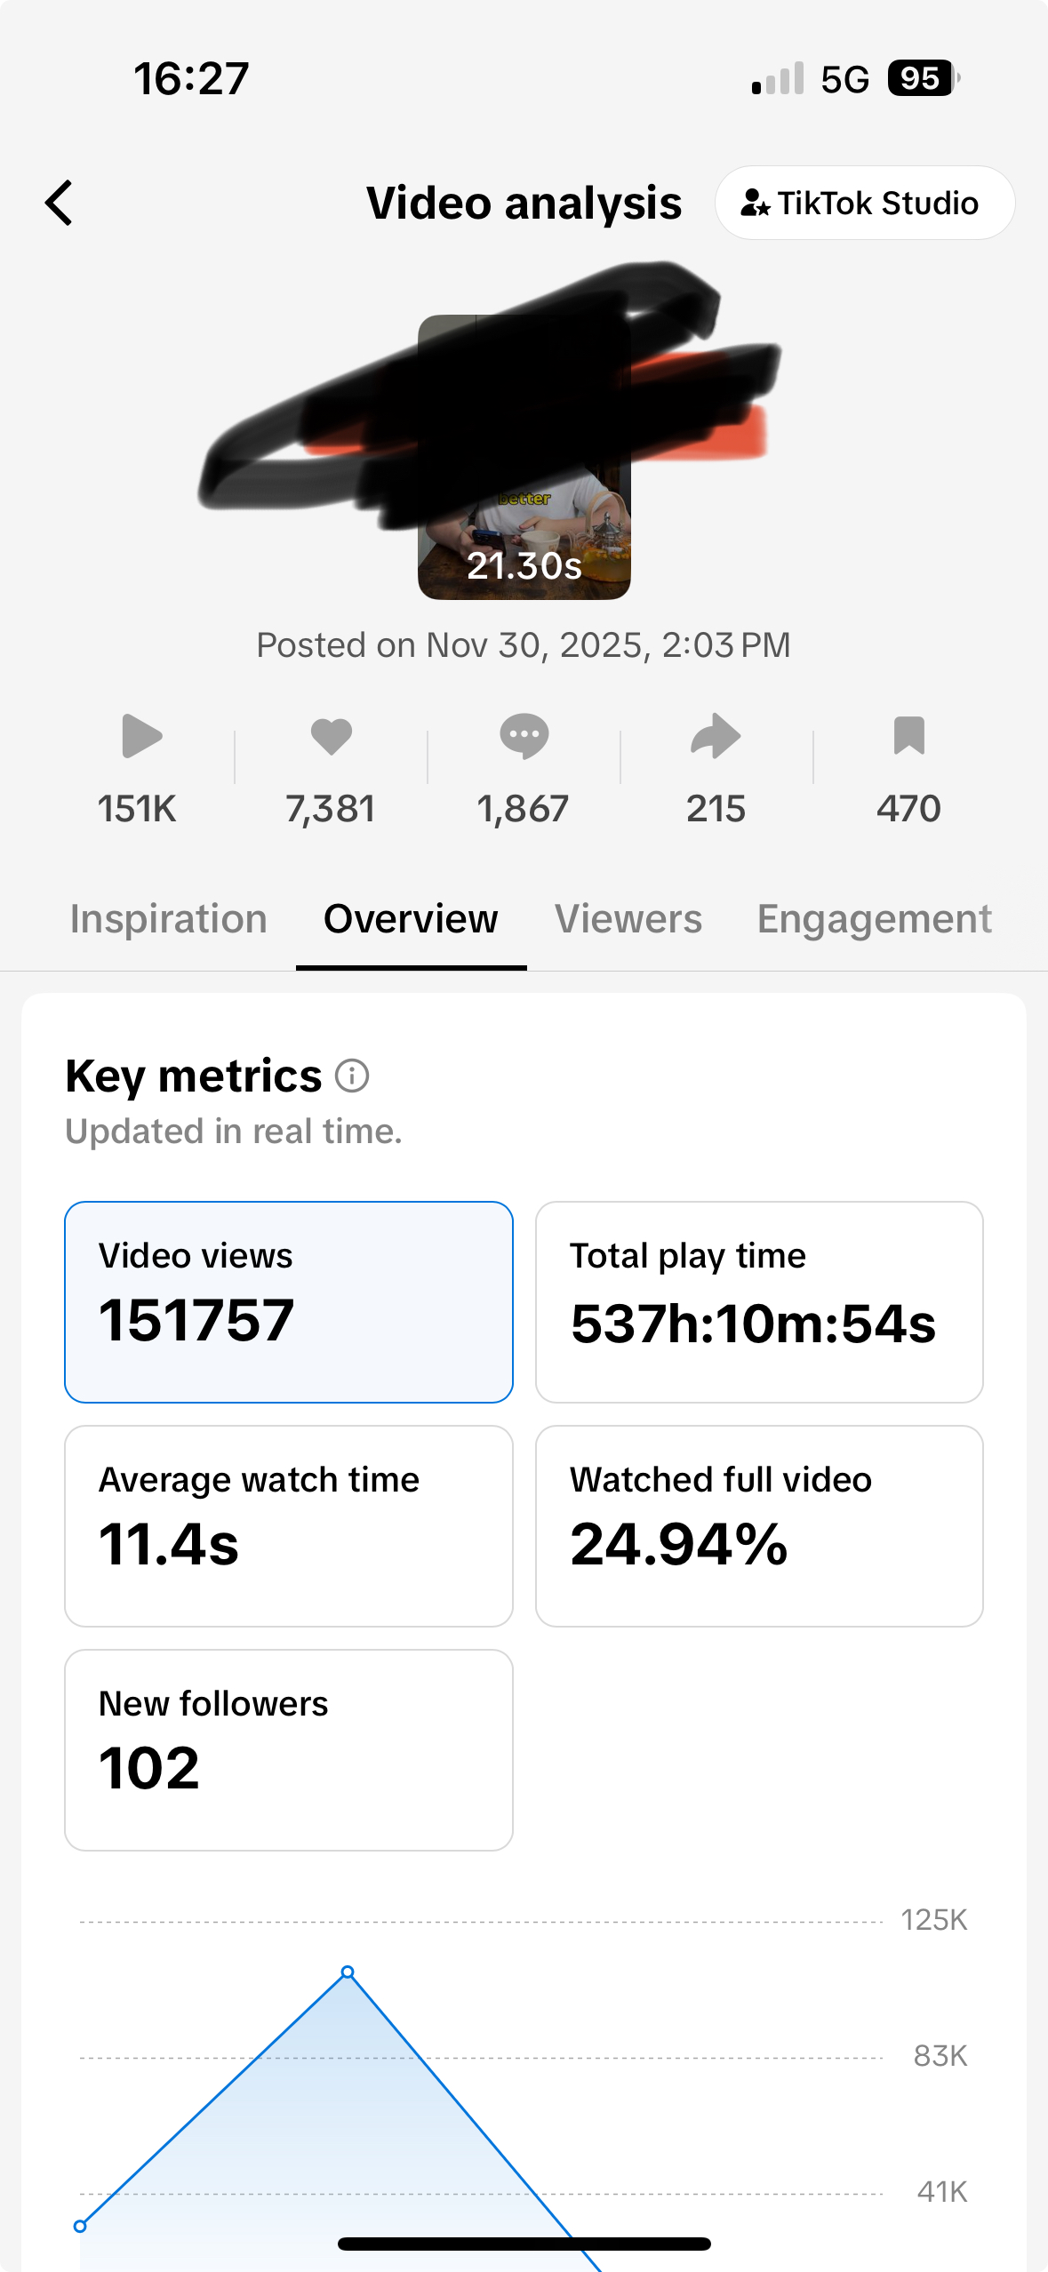Tap the back arrow icon
This screenshot has height=2272, width=1048.
[60, 204]
